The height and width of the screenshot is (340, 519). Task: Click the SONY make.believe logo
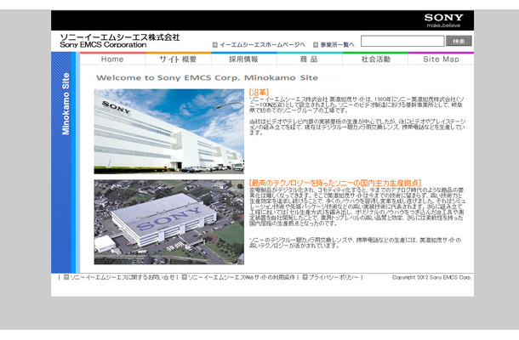[443, 20]
